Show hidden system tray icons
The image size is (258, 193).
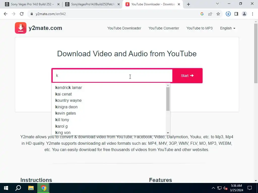click(213, 188)
